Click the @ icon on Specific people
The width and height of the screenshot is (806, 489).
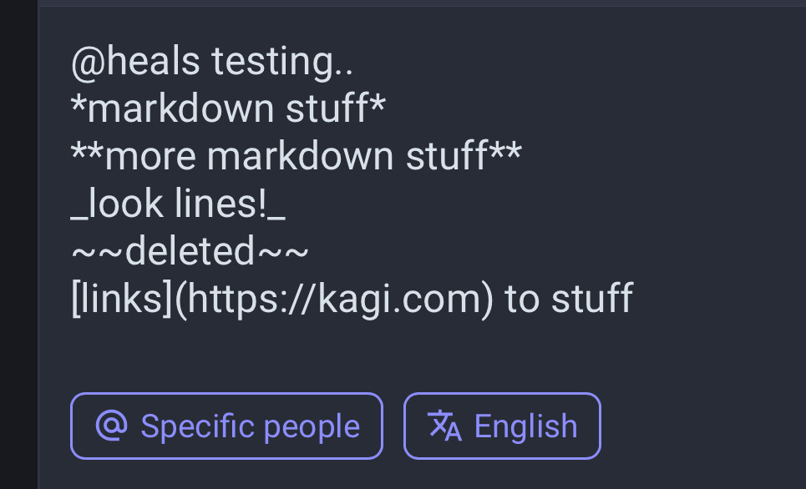(x=112, y=426)
